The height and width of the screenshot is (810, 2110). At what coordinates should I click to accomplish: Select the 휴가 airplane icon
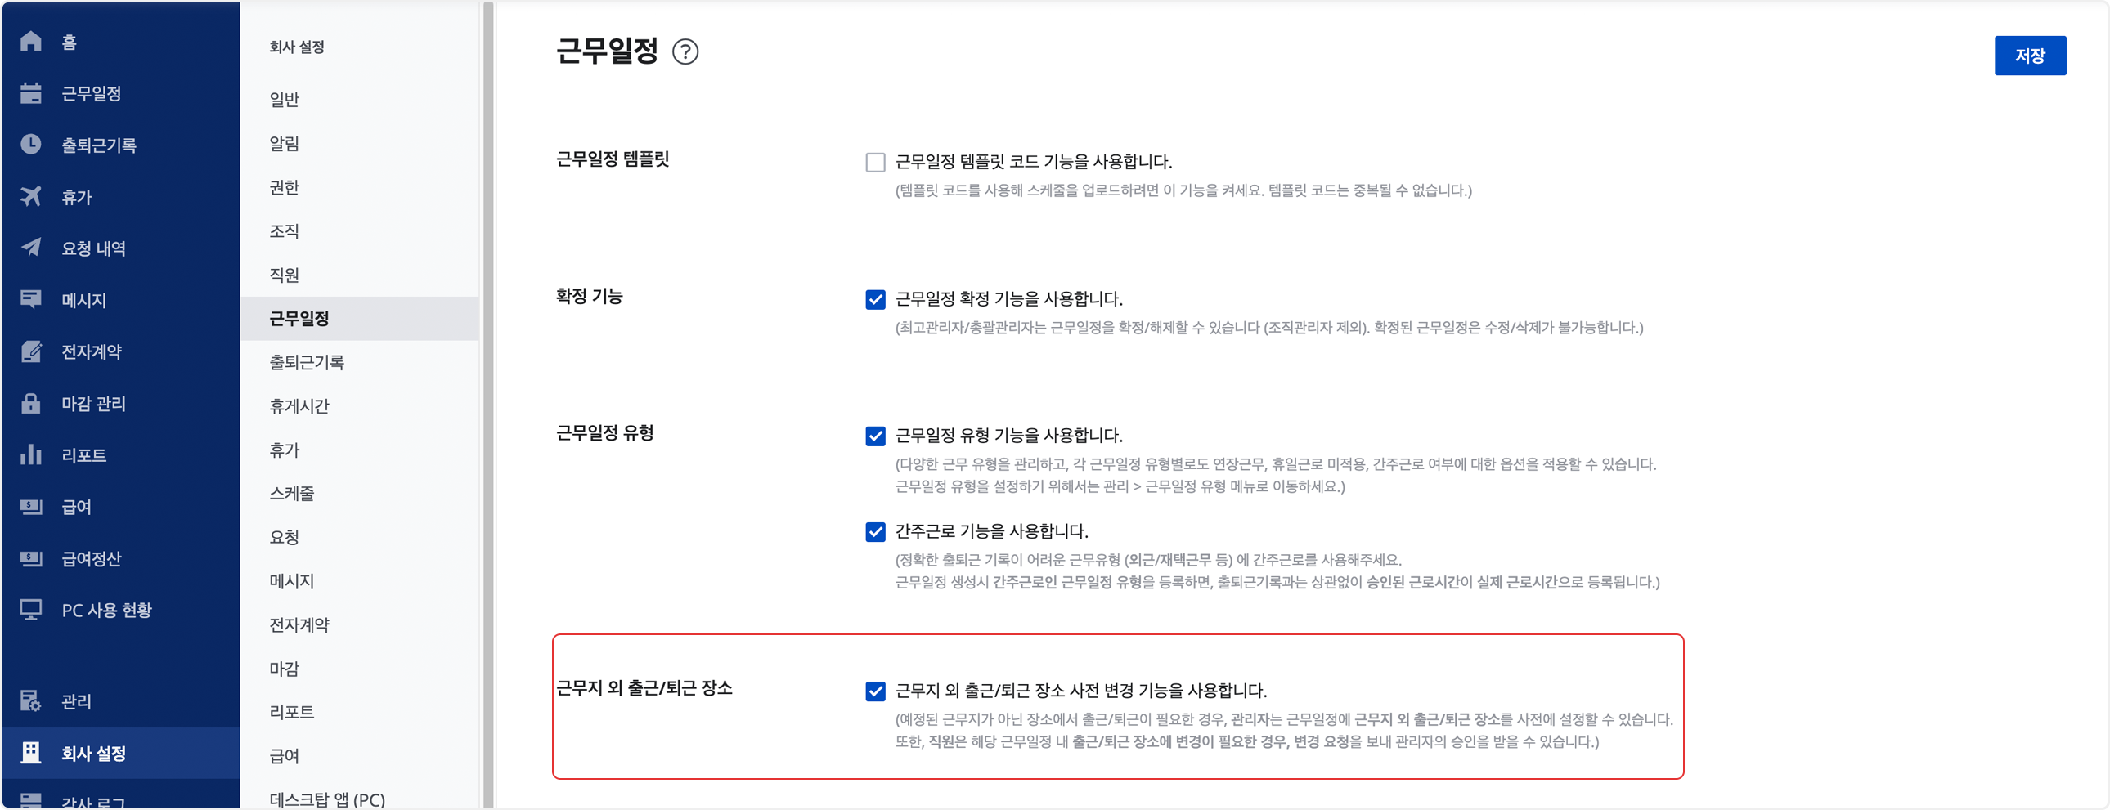point(31,196)
